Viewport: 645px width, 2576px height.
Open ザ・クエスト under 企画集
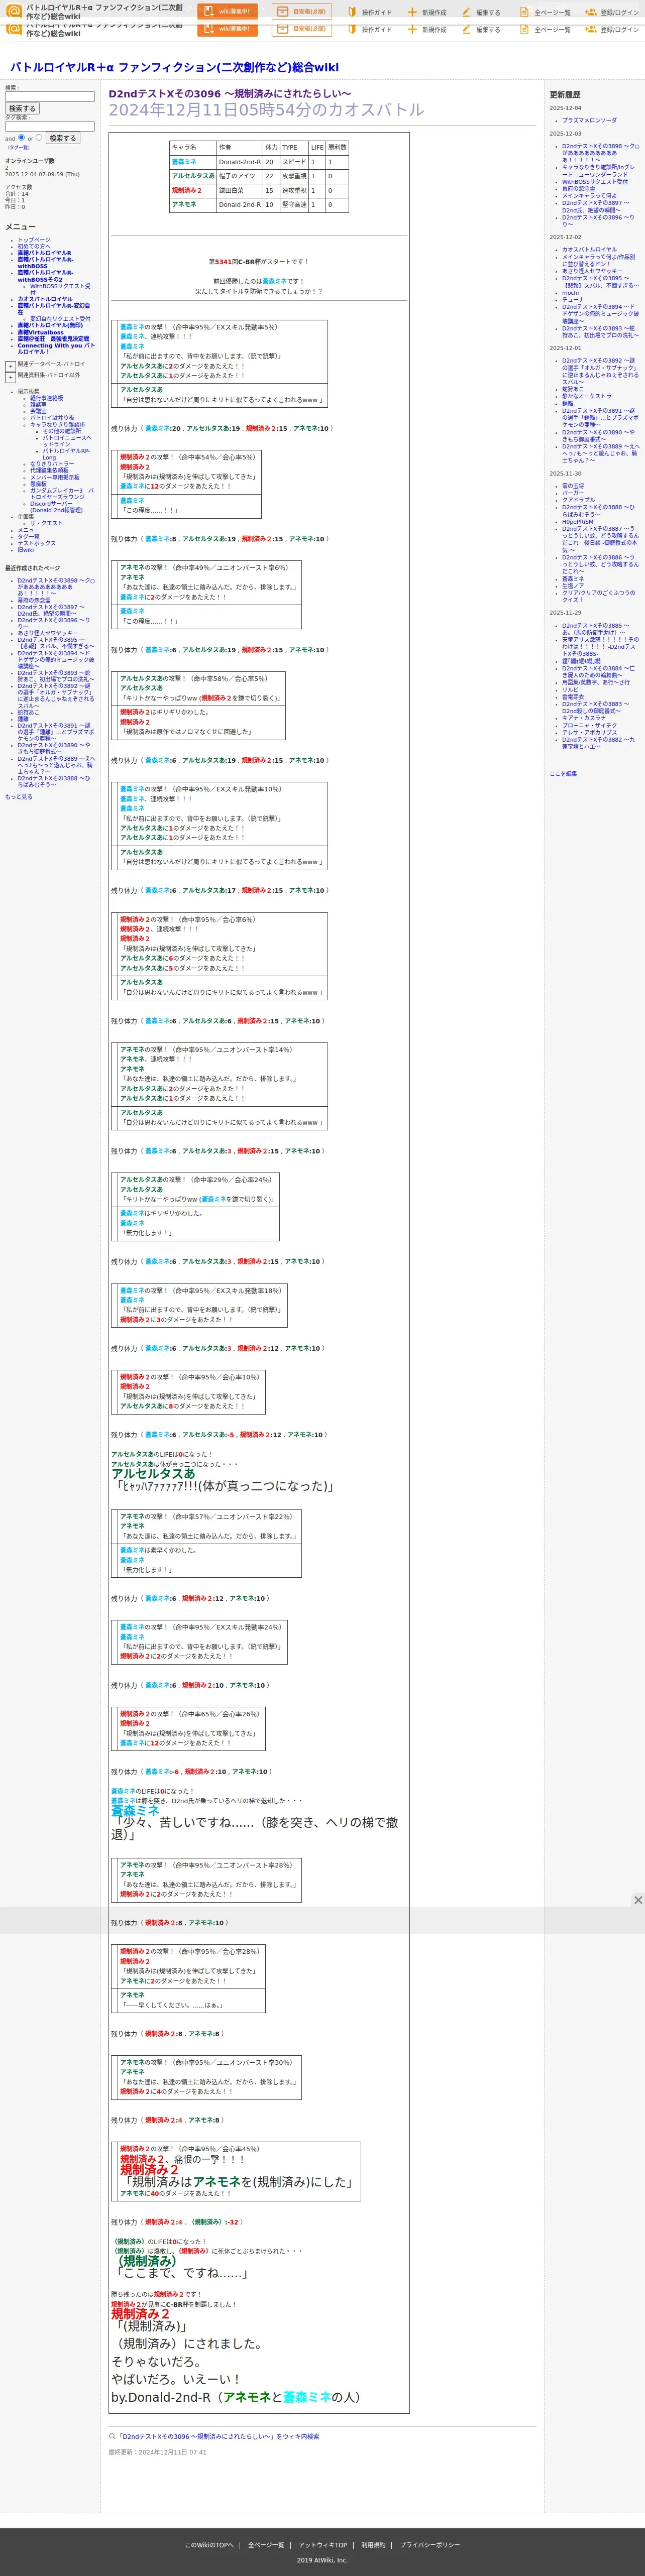pos(46,523)
